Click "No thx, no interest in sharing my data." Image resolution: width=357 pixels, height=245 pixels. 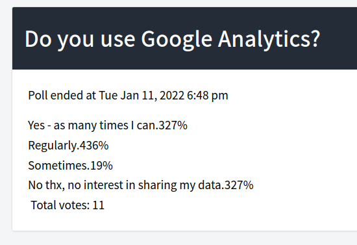pyautogui.click(x=126, y=185)
